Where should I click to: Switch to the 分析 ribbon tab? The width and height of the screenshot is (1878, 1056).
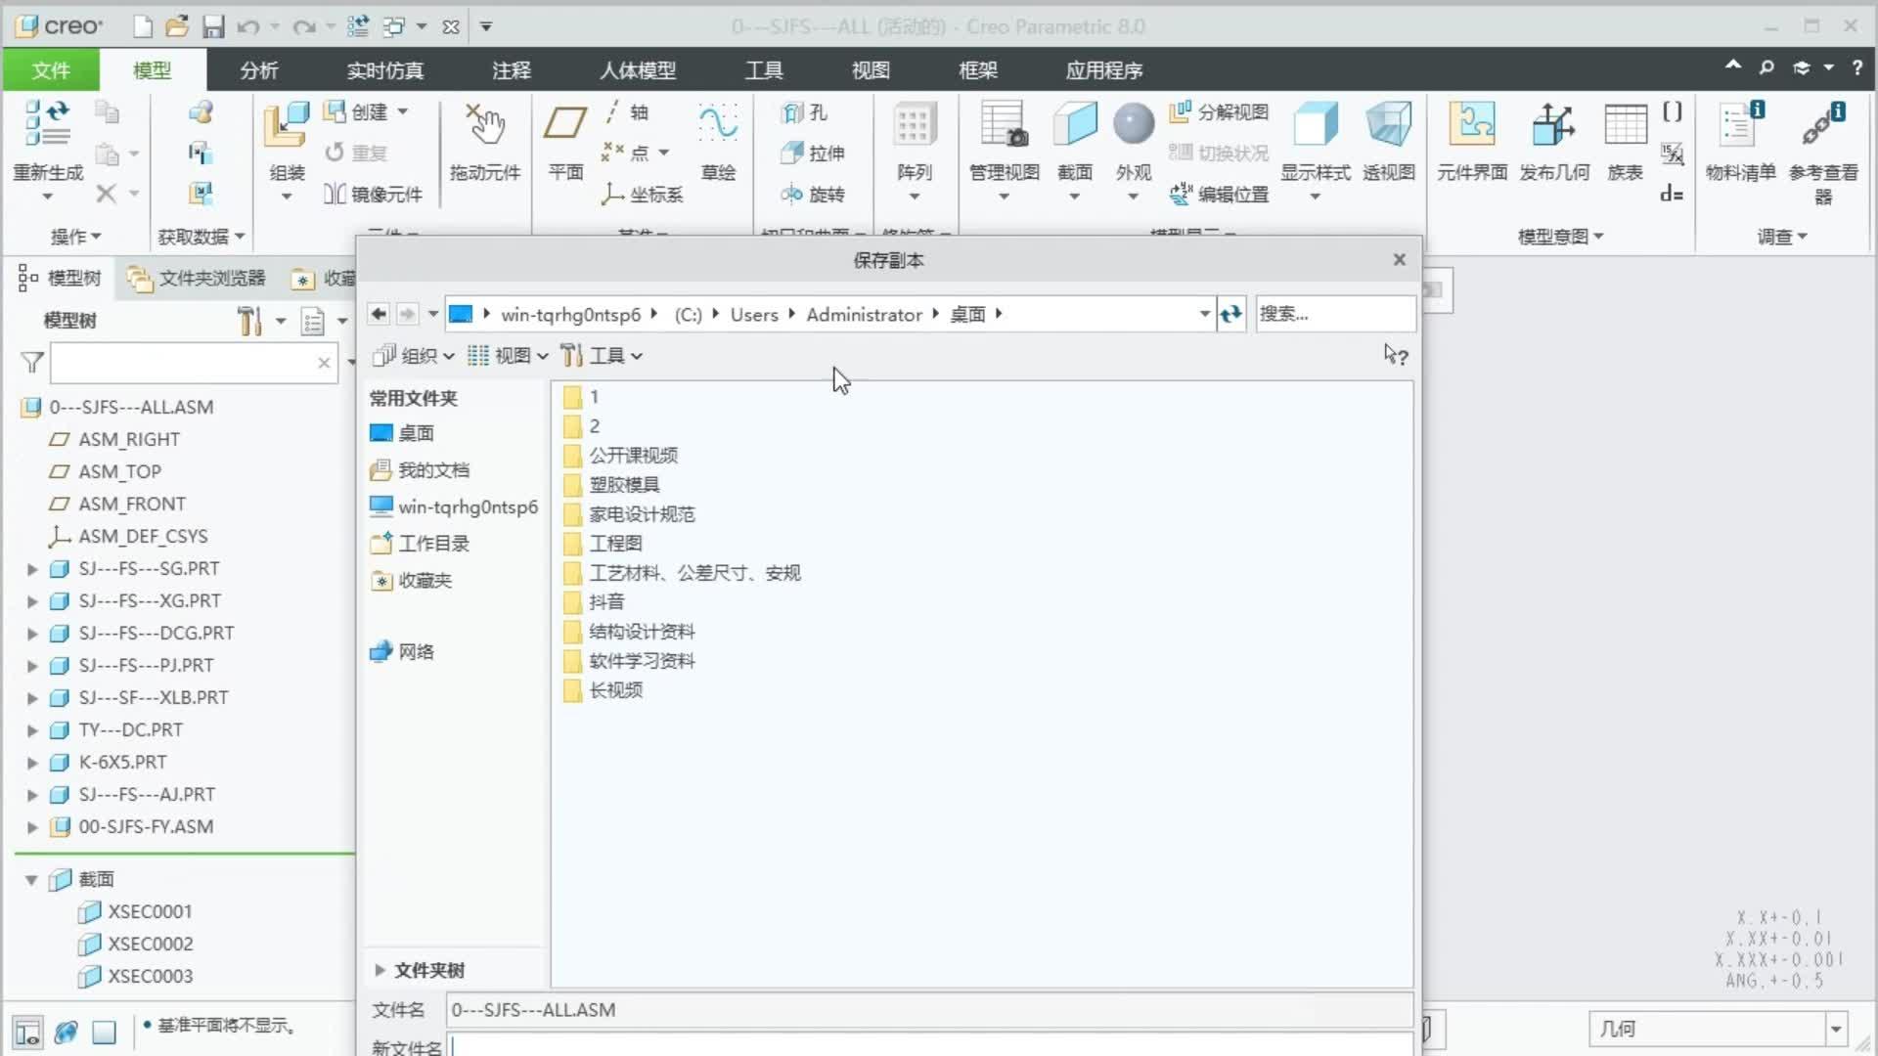point(258,69)
